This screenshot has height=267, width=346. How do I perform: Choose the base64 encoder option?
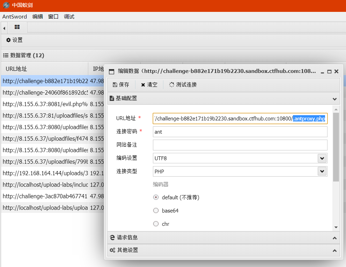coord(156,210)
